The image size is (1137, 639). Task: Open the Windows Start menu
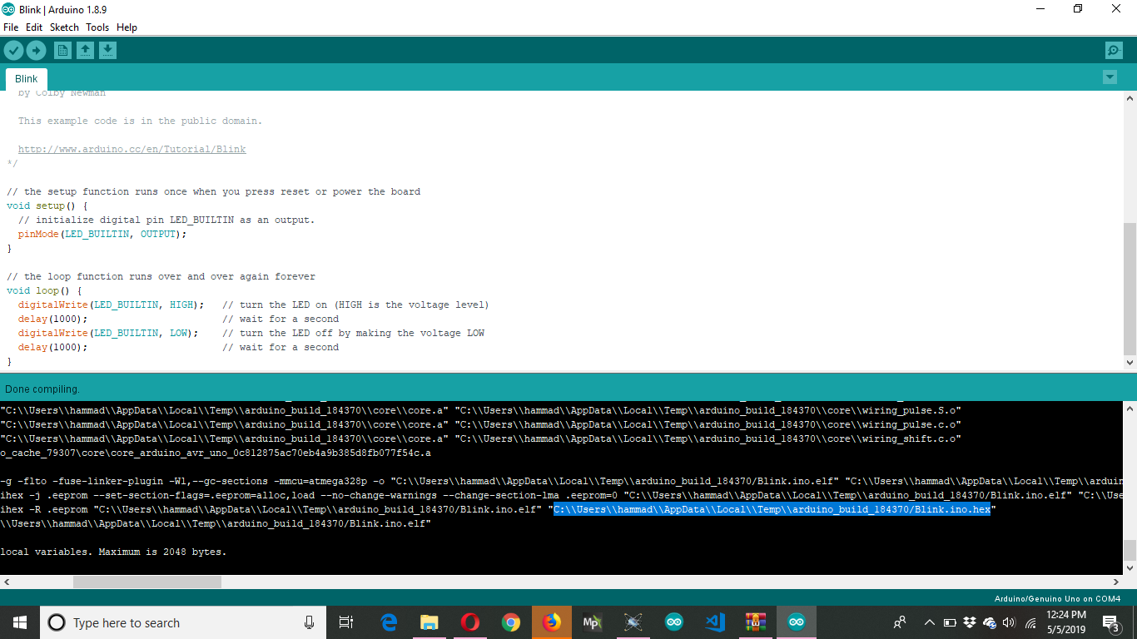pyautogui.click(x=20, y=622)
